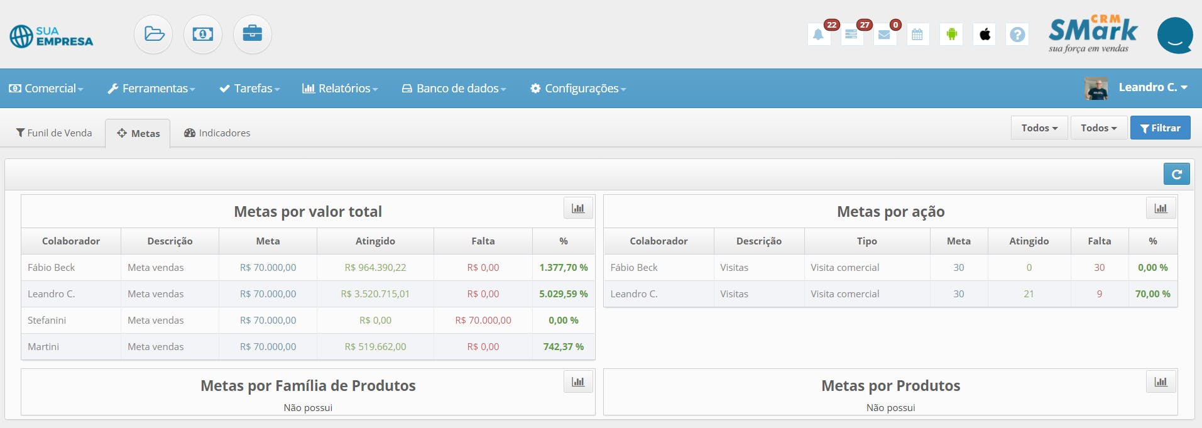This screenshot has width=1202, height=428.
Task: Open the first Todos filter dropdown
Action: click(1039, 128)
